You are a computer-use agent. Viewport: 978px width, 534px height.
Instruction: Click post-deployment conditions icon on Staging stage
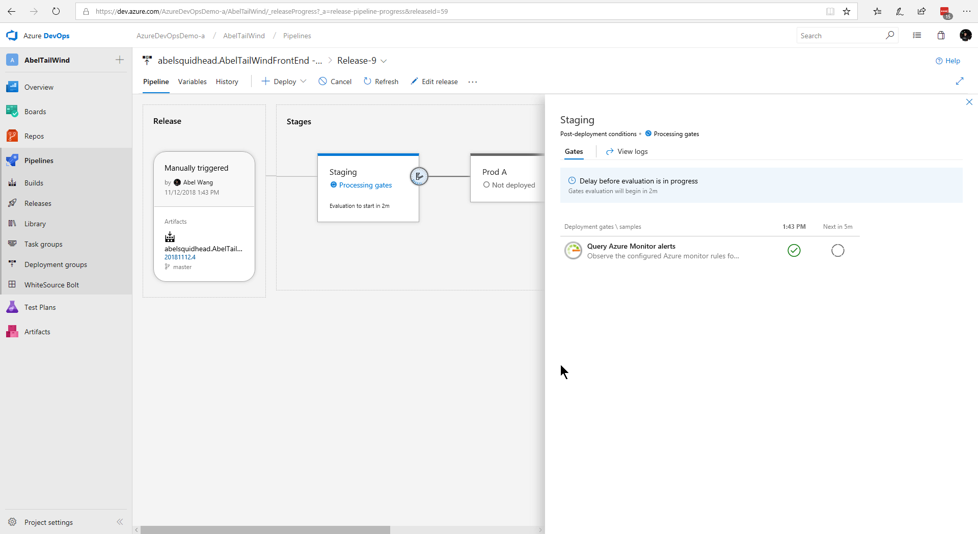point(419,176)
